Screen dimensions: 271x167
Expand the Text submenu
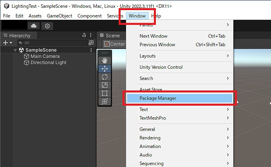180,110
